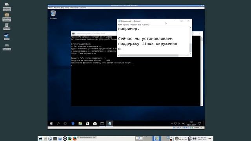
Task: Click host panel clock and date
Action: pyautogui.click(x=202, y=138)
